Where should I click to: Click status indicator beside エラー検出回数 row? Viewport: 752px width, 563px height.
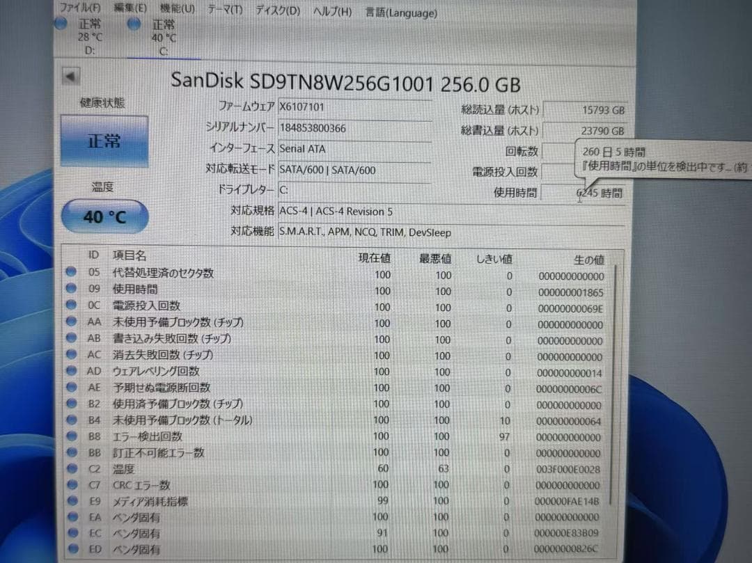(x=72, y=436)
